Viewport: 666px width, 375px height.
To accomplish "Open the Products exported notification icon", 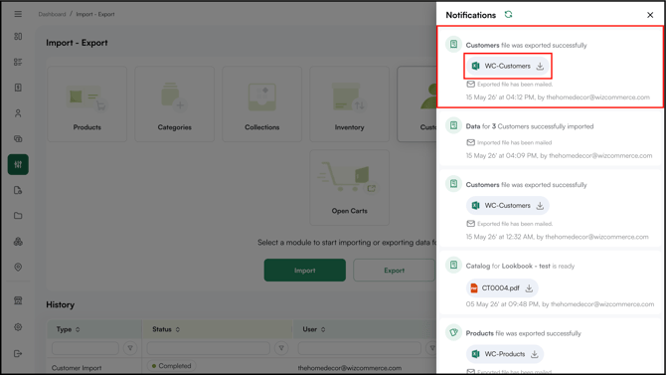I will 453,332.
